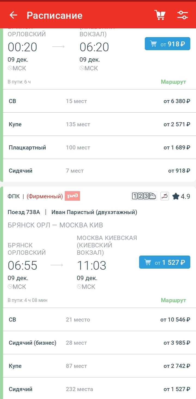This screenshot has height=399, width=196.
Task: Tap the crossed-out e-registration icon
Action: coord(165,196)
